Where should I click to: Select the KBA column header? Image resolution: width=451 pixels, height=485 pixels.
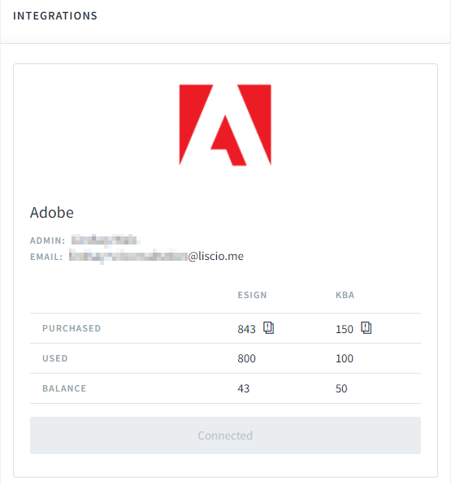point(345,295)
